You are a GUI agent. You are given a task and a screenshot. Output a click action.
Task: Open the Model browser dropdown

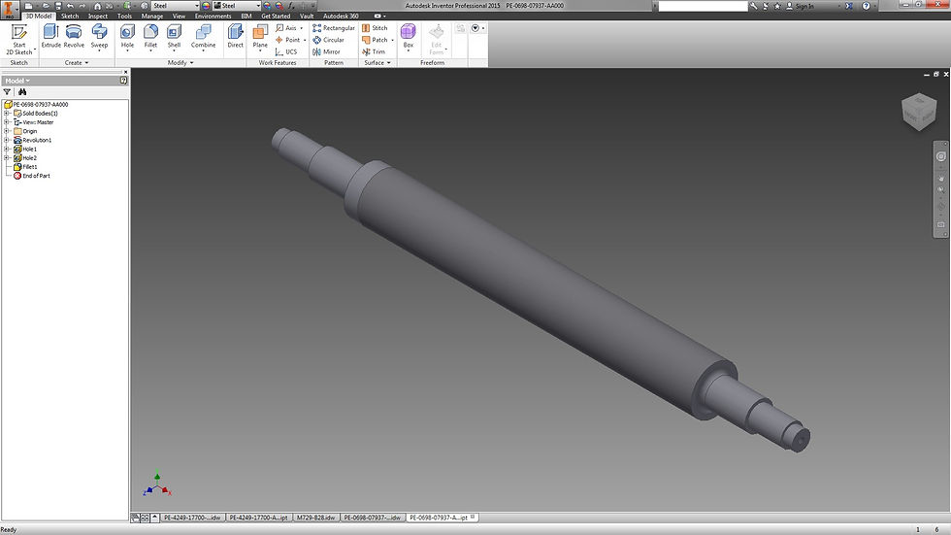pyautogui.click(x=17, y=81)
